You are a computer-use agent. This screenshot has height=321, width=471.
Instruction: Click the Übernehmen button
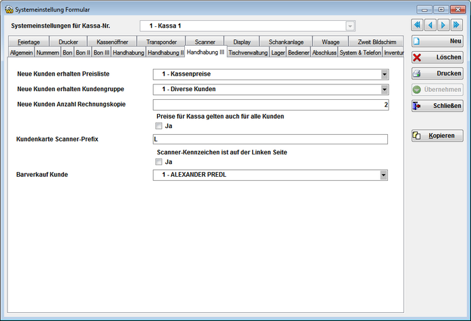click(437, 90)
